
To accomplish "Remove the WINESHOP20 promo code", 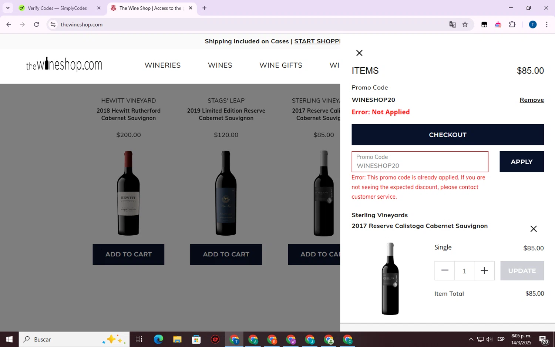I will click(x=531, y=100).
